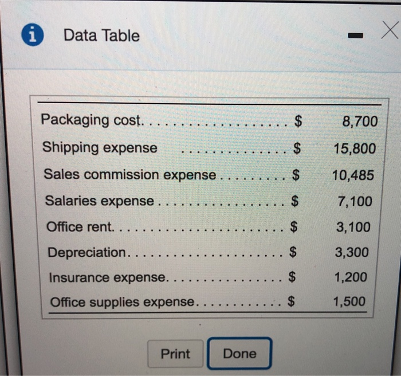This screenshot has height=376, width=401.
Task: Select the Packaging cost label
Action: tap(91, 120)
